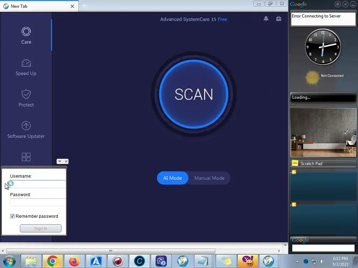The image size is (358, 268).
Task: Click the Scratch Pad sticky note icon
Action: tap(295, 163)
